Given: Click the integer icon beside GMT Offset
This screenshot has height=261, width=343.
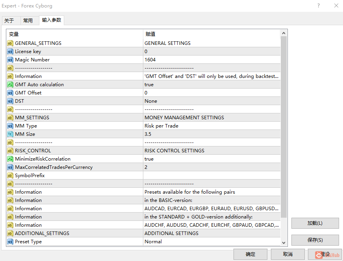Looking at the screenshot, I should click(x=10, y=93).
